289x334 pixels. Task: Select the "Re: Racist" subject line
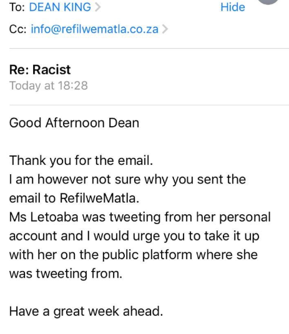[40, 70]
